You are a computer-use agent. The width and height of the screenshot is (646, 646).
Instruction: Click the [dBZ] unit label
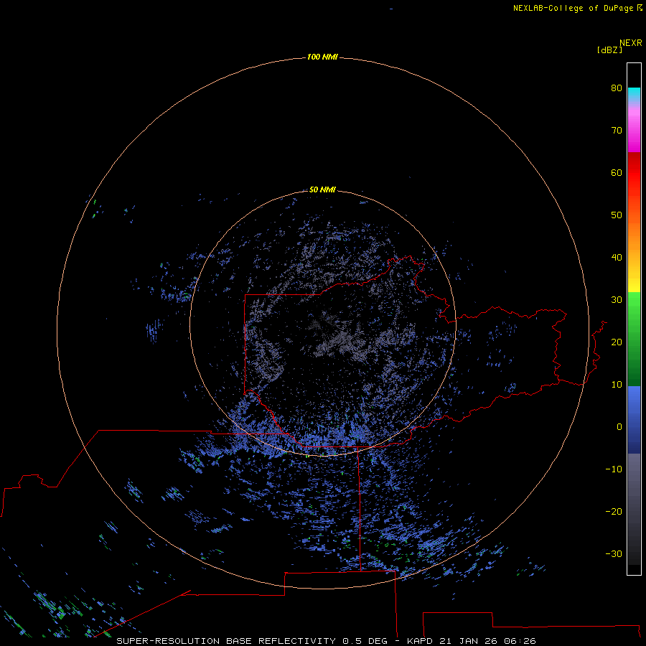(609, 50)
